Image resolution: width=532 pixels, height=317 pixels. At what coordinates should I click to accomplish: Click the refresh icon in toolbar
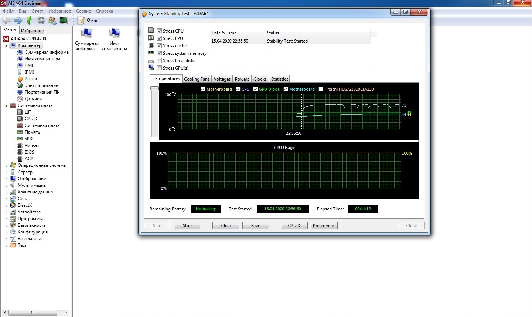pyautogui.click(x=41, y=20)
